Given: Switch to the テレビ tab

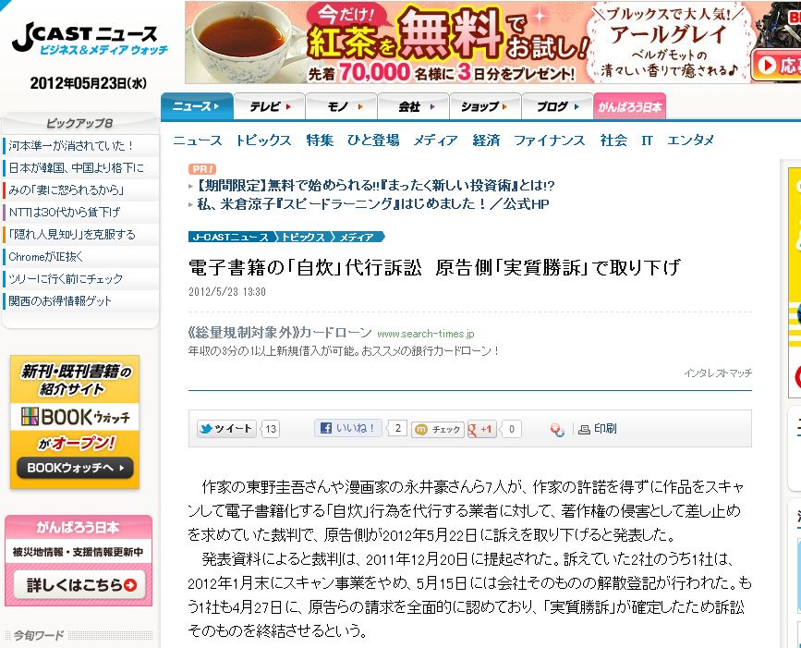Looking at the screenshot, I should [x=270, y=107].
